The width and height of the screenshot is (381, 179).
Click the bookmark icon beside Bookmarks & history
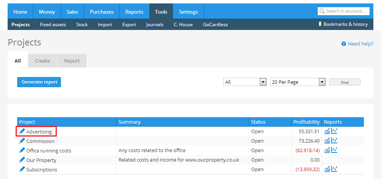320,24
